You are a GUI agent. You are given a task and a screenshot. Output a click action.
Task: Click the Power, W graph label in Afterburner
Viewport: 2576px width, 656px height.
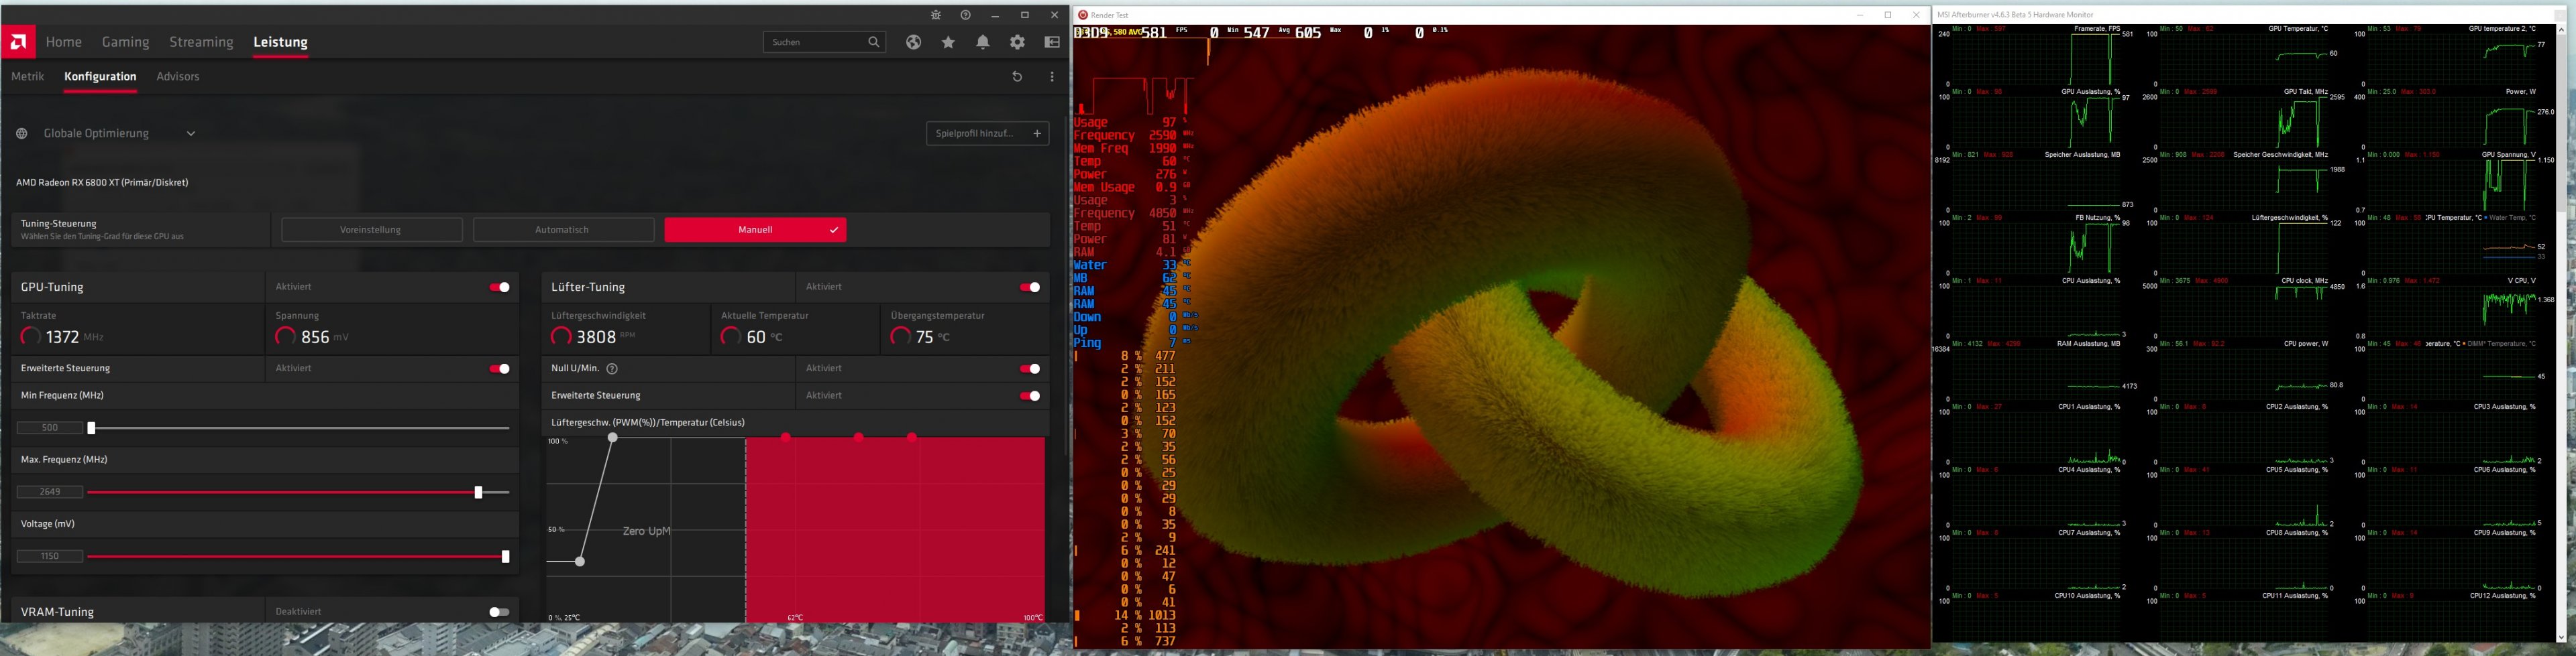[x=2521, y=92]
